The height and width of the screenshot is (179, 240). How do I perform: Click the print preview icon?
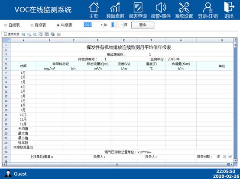pos(53,35)
